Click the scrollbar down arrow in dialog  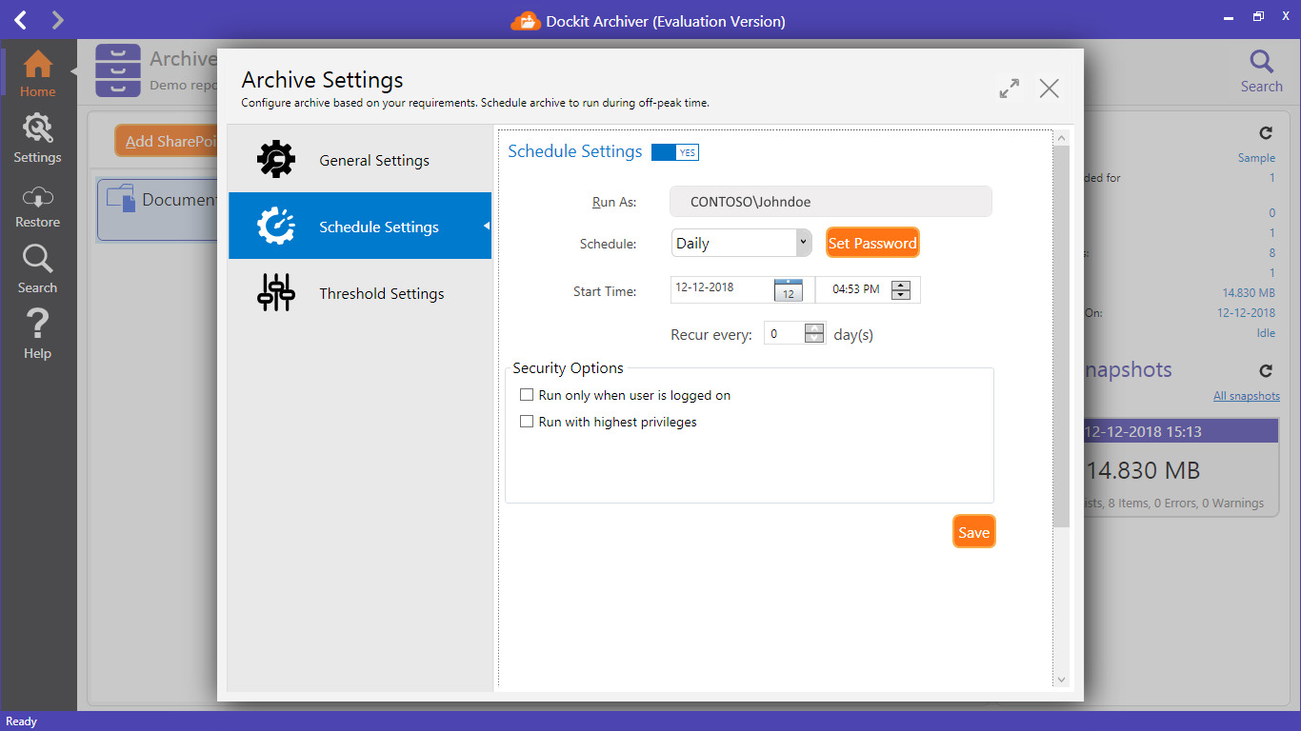(x=1062, y=680)
